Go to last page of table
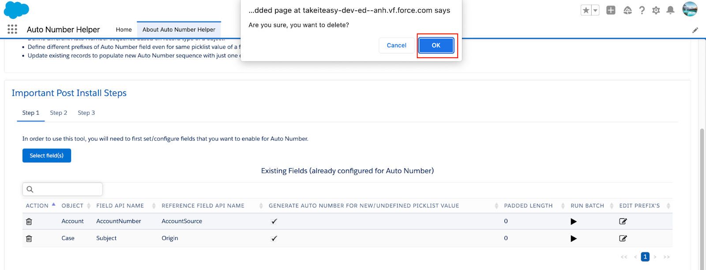This screenshot has height=270, width=706. [x=666, y=257]
